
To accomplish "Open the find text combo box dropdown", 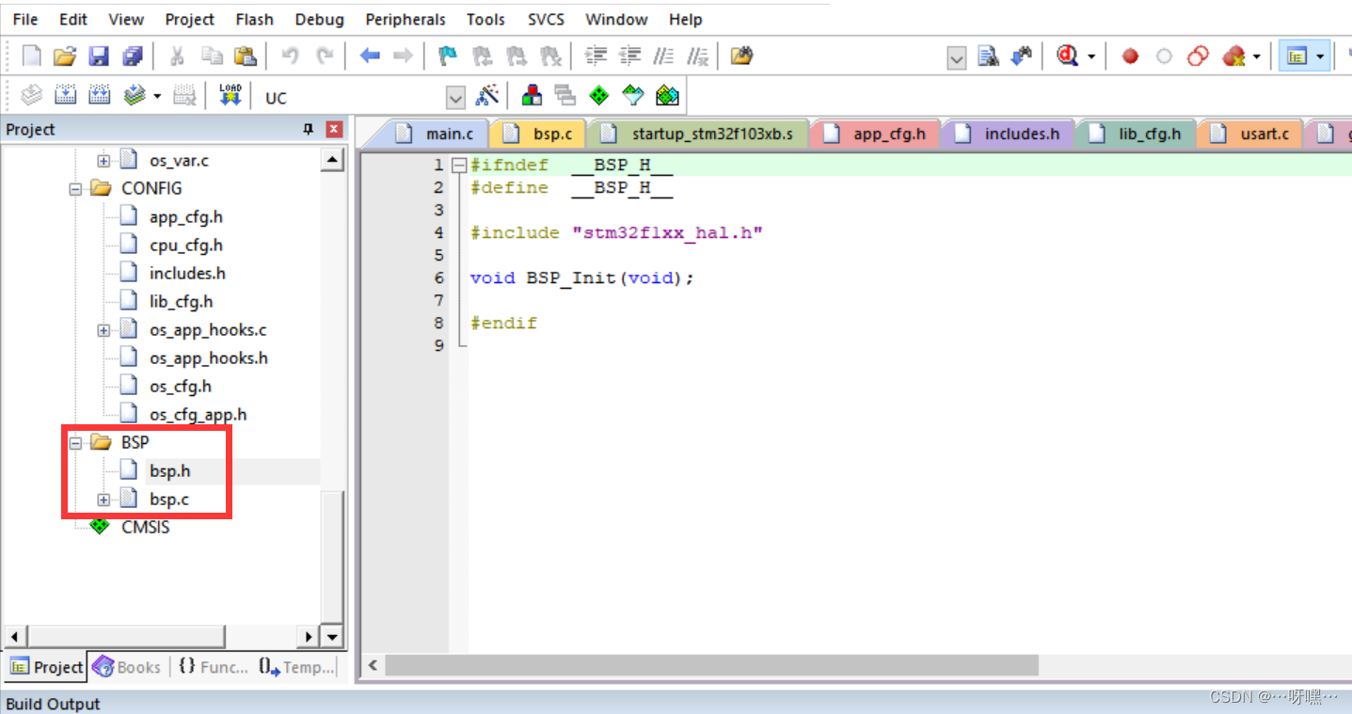I will click(x=956, y=58).
